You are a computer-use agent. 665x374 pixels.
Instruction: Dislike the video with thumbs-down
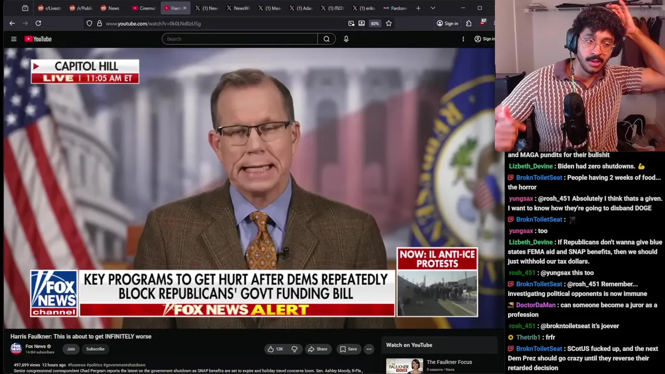coord(294,349)
